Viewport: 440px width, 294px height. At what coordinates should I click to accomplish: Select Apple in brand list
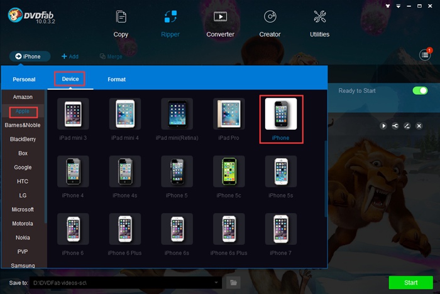pyautogui.click(x=23, y=112)
